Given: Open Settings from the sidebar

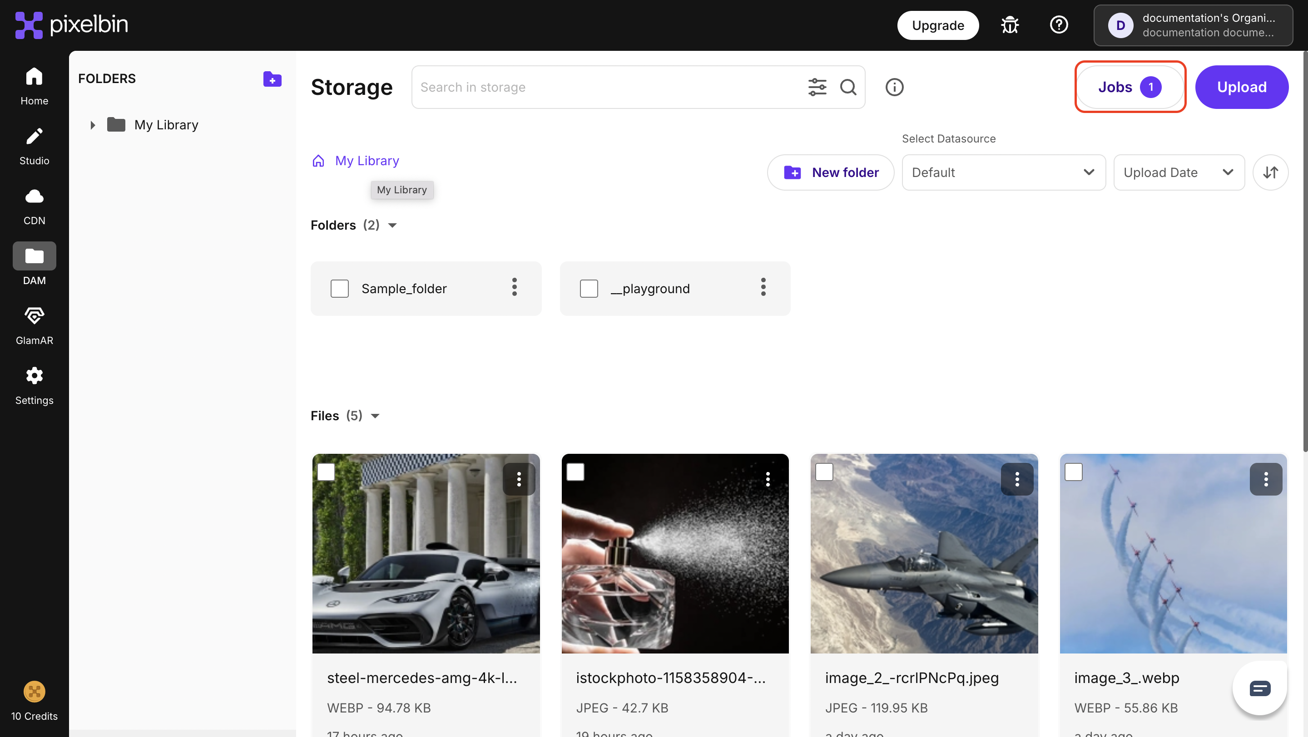Looking at the screenshot, I should click(x=34, y=385).
